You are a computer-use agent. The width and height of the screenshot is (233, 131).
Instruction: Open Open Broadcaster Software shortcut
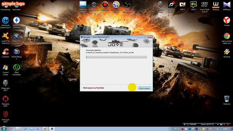coord(127,7)
